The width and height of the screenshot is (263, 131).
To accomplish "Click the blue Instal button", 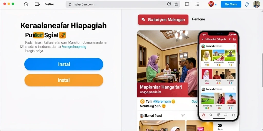I will click(64, 64).
